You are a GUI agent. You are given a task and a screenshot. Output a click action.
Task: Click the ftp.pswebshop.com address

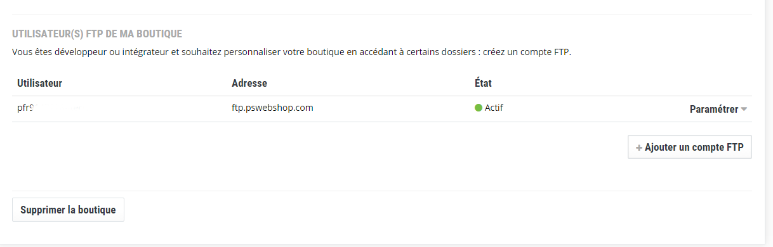[273, 108]
